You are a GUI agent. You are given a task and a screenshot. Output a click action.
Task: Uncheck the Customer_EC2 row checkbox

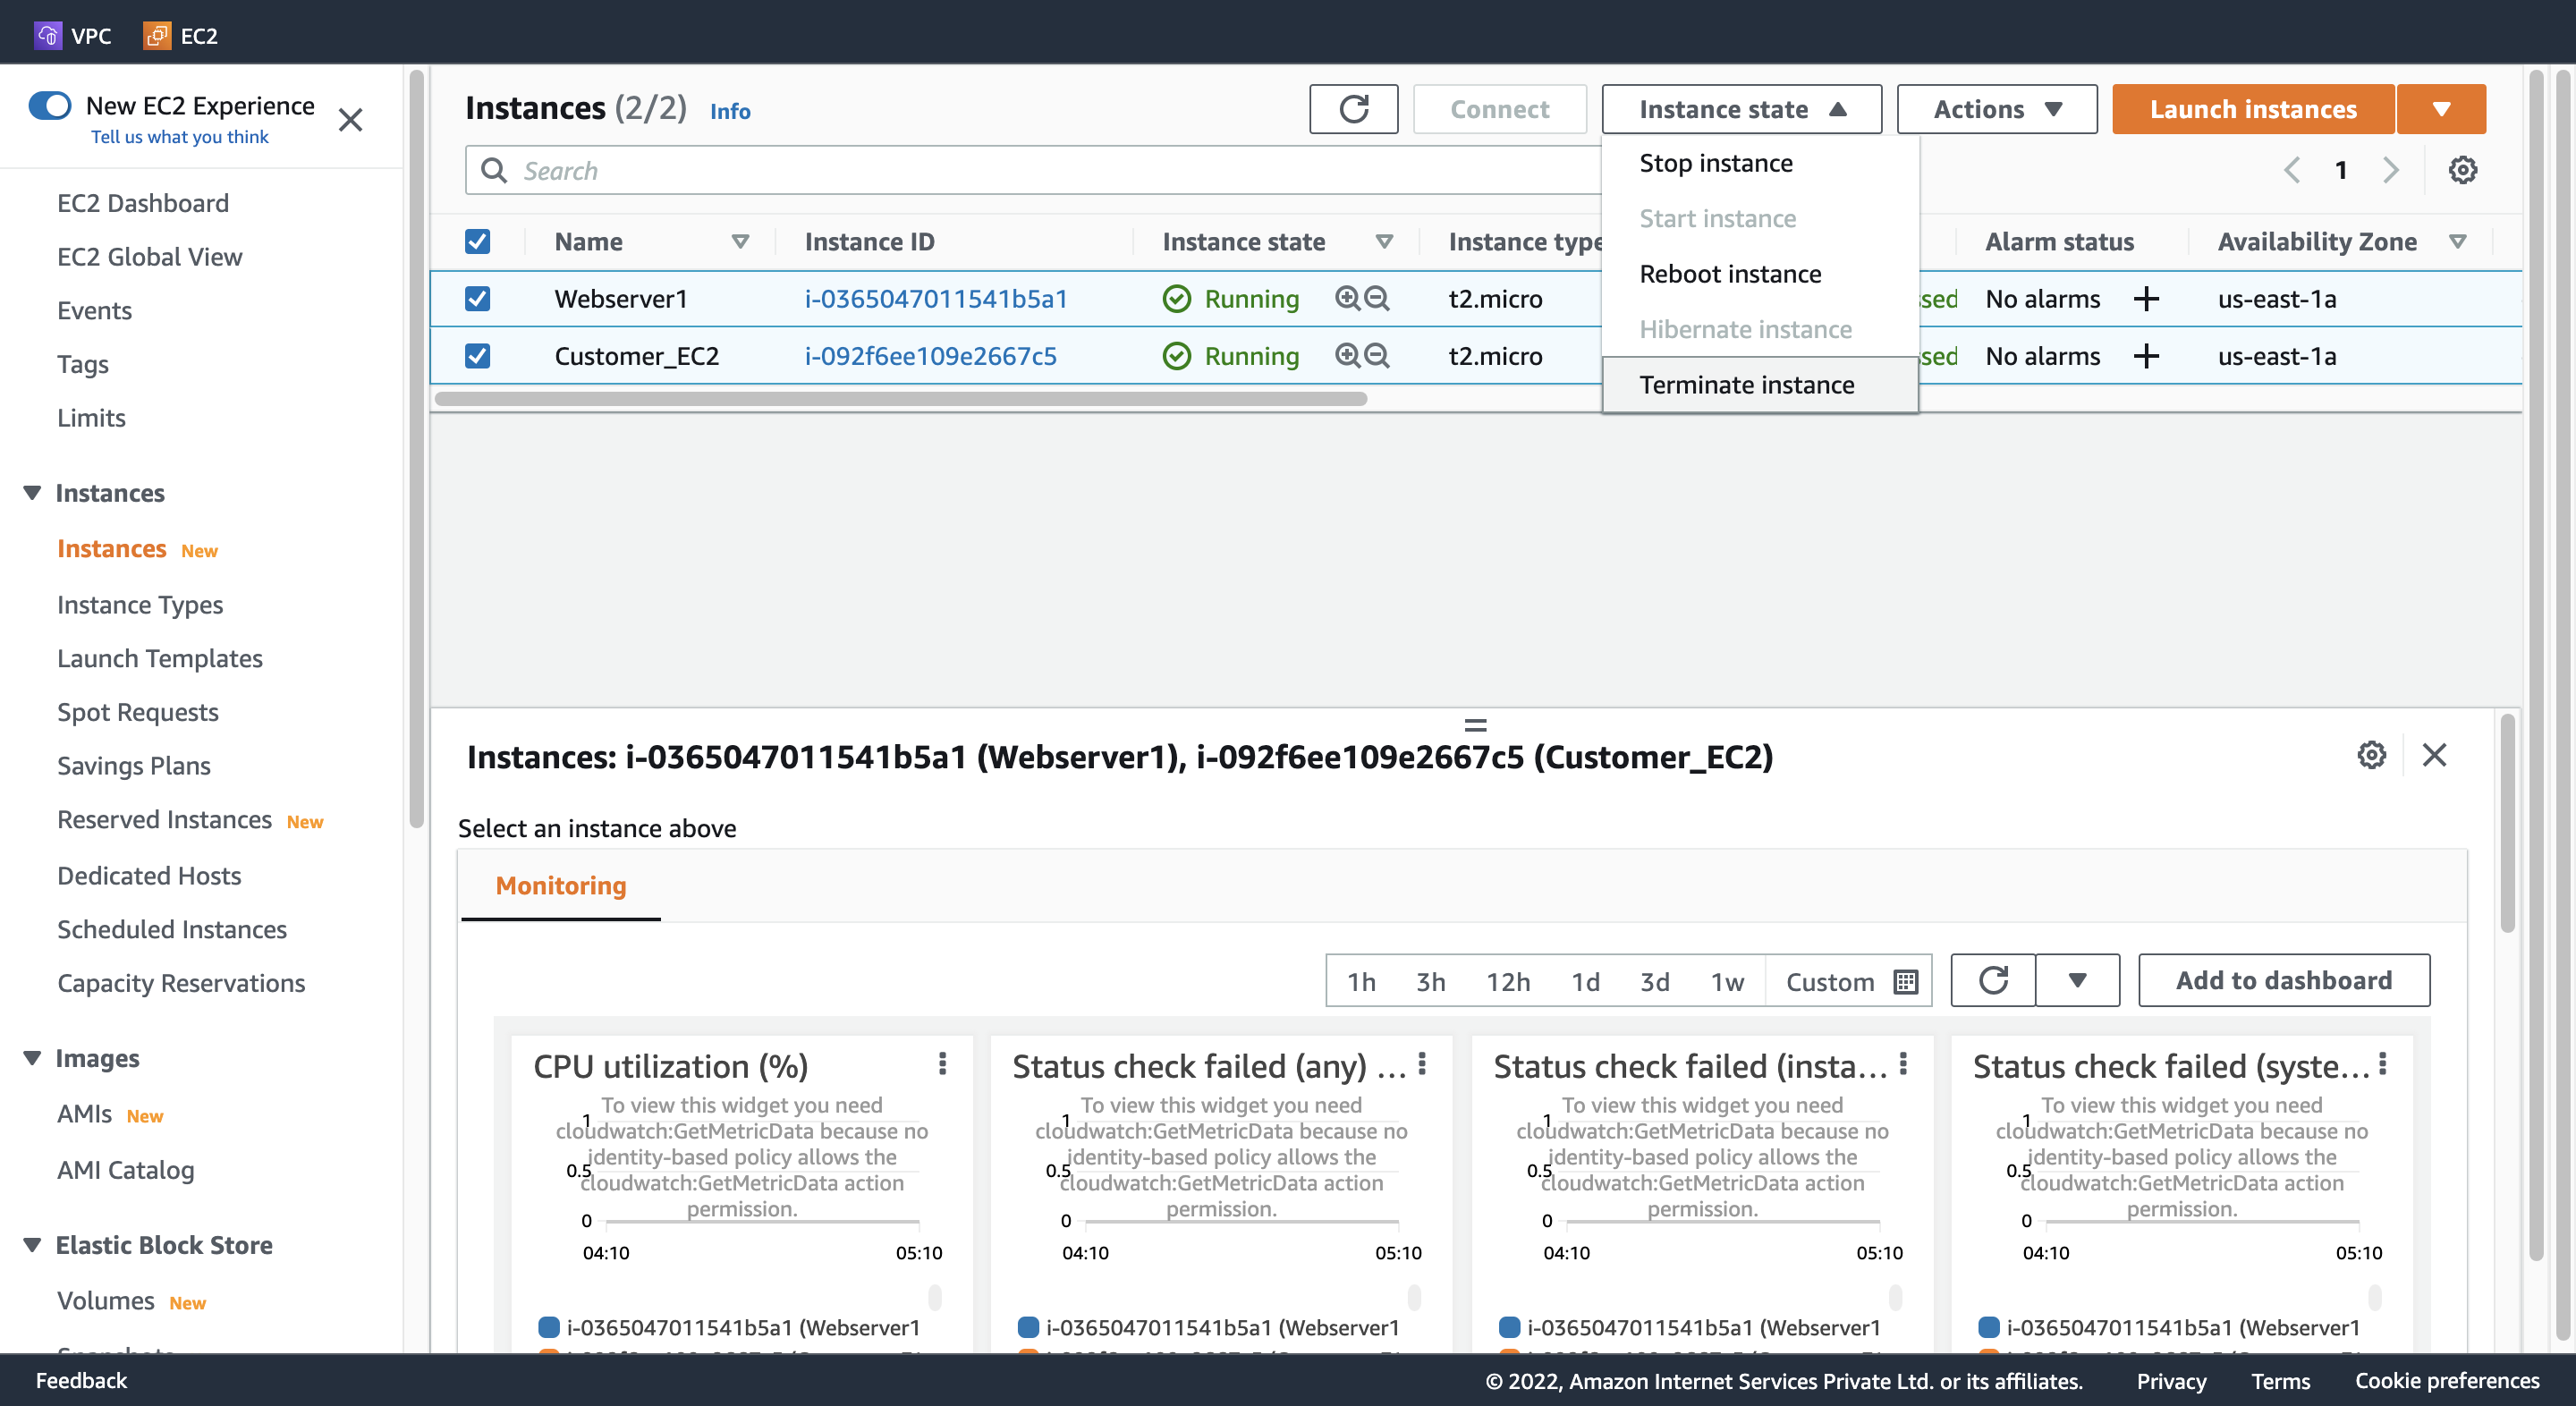point(477,355)
